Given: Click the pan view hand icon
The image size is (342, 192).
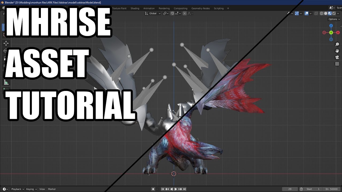Looking at the screenshot, I should click(337, 51).
